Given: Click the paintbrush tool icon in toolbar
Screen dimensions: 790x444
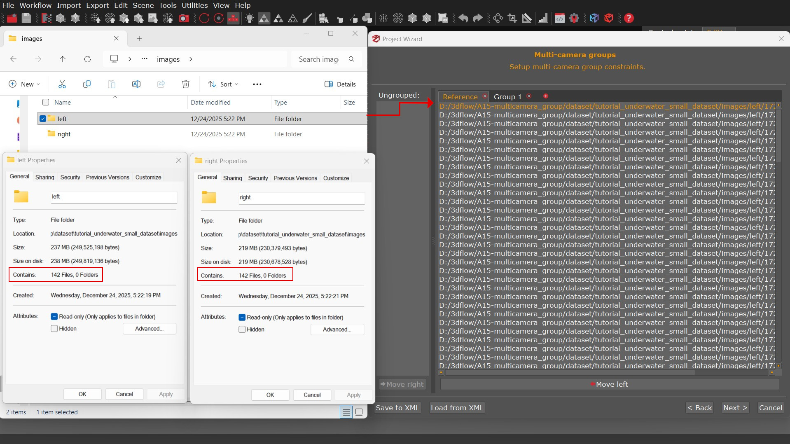Looking at the screenshot, I should (x=307, y=18).
